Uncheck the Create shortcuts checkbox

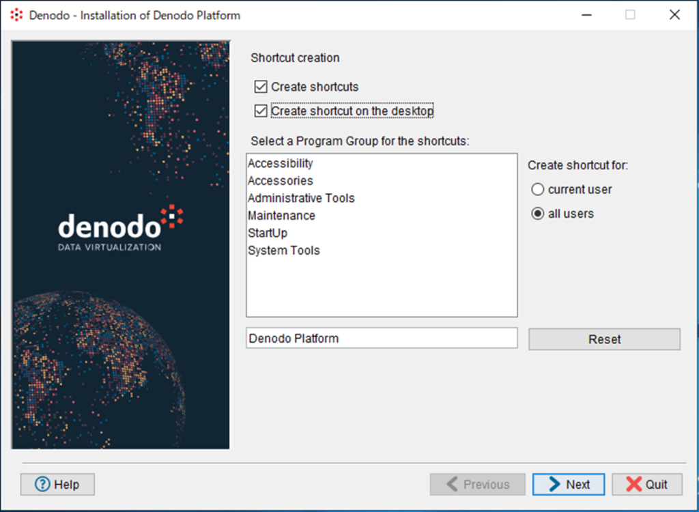pyautogui.click(x=260, y=87)
